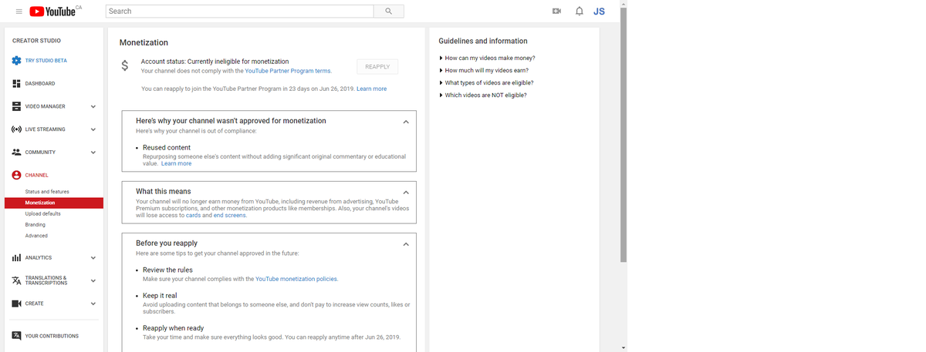Click the Dashboard grid icon
Screen dimensions: 926x352
16,83
